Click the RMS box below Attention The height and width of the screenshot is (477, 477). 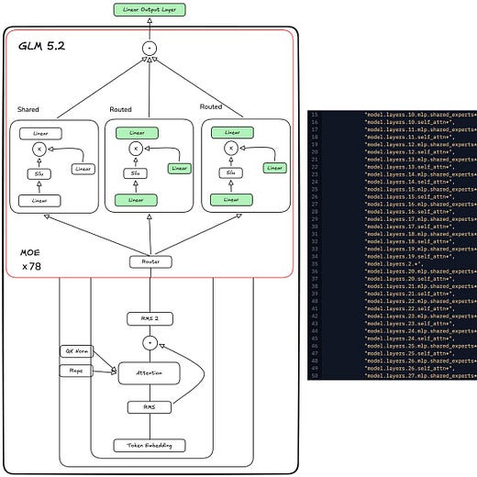click(x=150, y=407)
